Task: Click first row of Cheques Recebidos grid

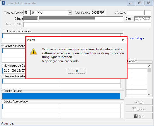Action: pos(62,81)
